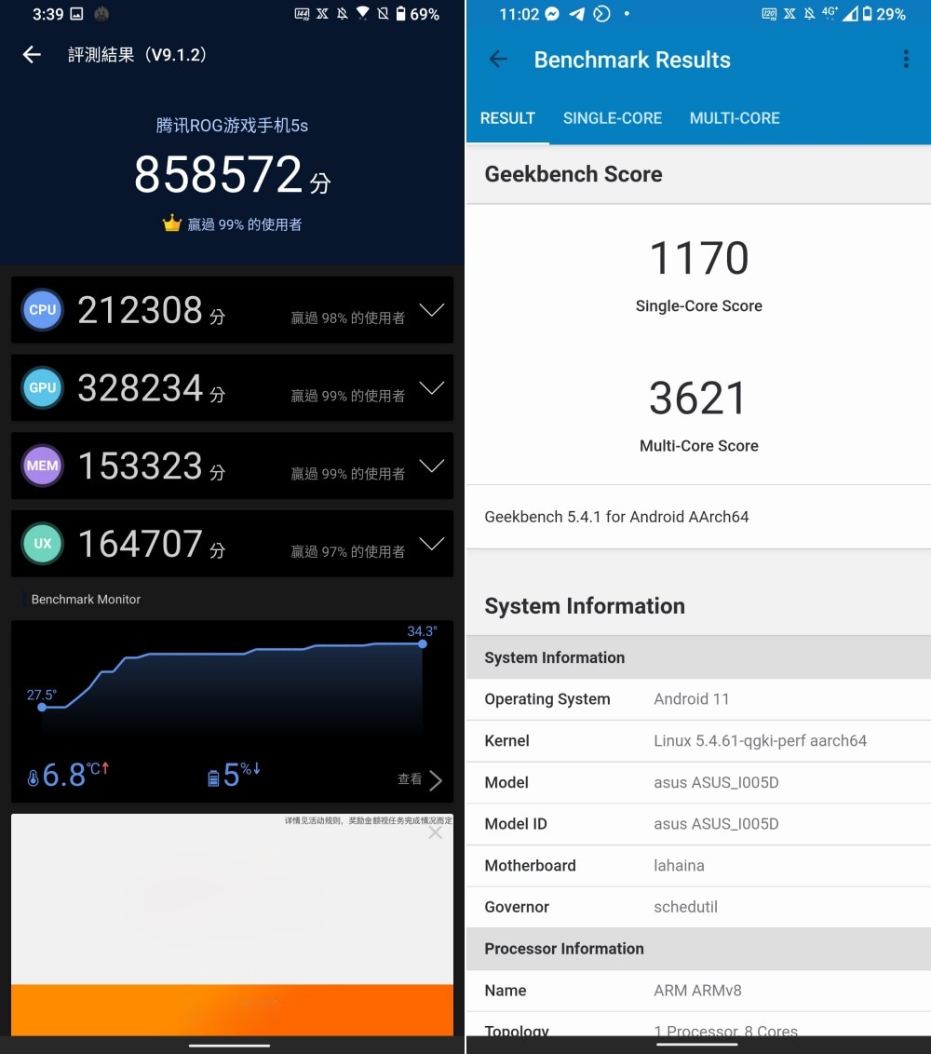Tap the 赢過 99% 的使用者 ranking text under total

pos(245,224)
